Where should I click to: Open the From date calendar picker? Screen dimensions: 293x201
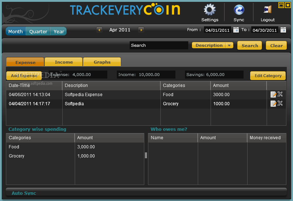(x=236, y=30)
